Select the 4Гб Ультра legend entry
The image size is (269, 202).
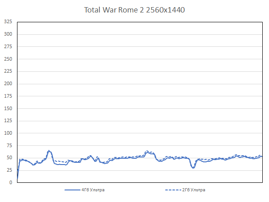(x=93, y=190)
